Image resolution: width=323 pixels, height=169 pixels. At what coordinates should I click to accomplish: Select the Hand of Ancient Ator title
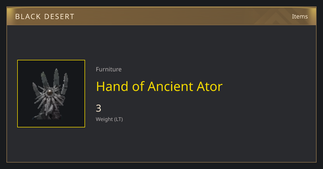pyautogui.click(x=159, y=86)
